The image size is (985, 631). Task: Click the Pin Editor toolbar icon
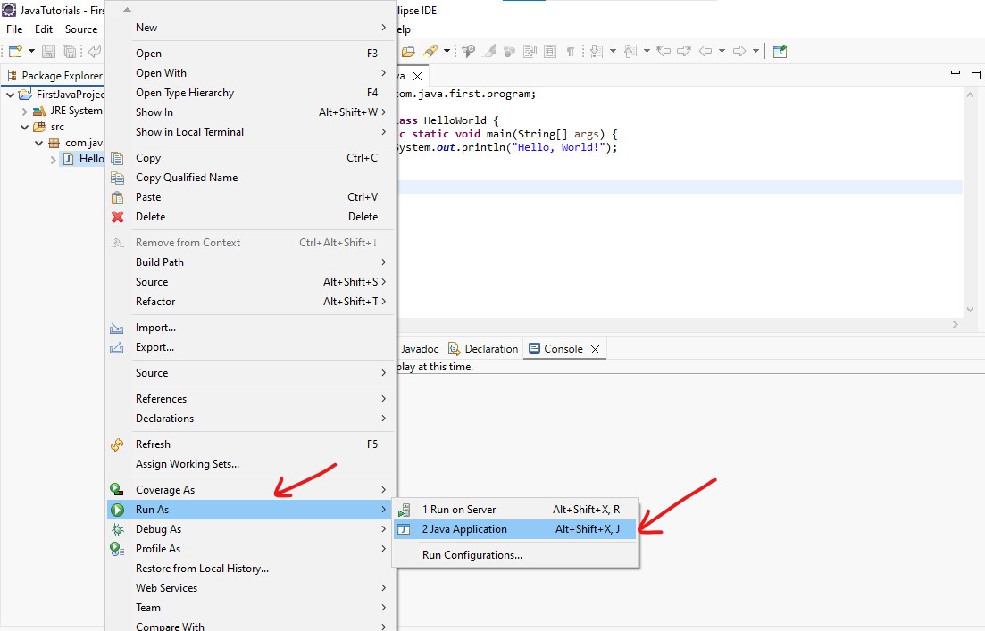click(x=780, y=51)
